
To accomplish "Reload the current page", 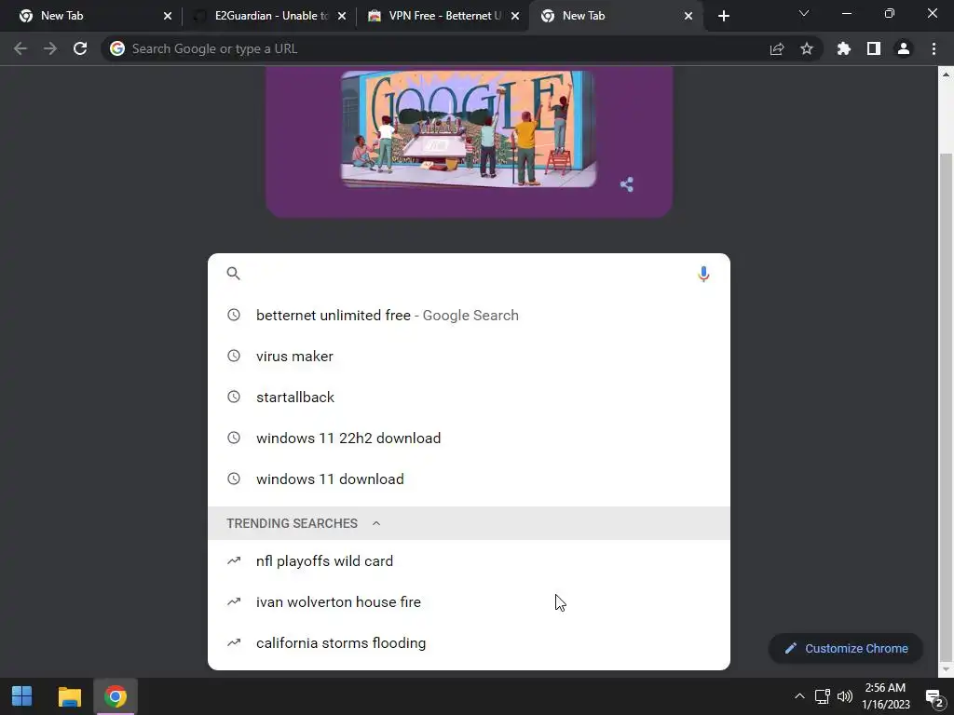I will pyautogui.click(x=80, y=48).
